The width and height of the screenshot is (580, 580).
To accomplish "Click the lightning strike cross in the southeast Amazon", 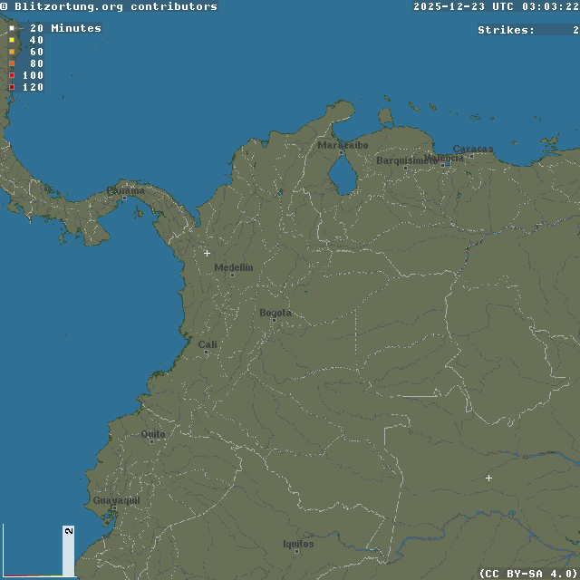I will coord(488,478).
